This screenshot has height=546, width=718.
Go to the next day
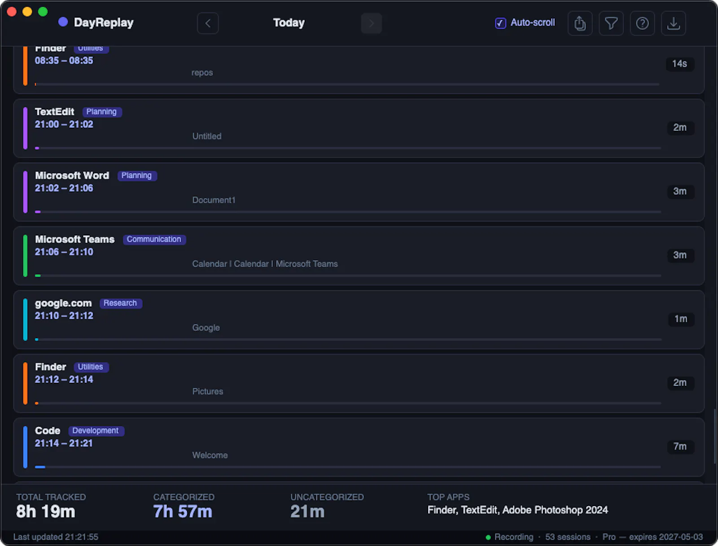[x=371, y=23]
